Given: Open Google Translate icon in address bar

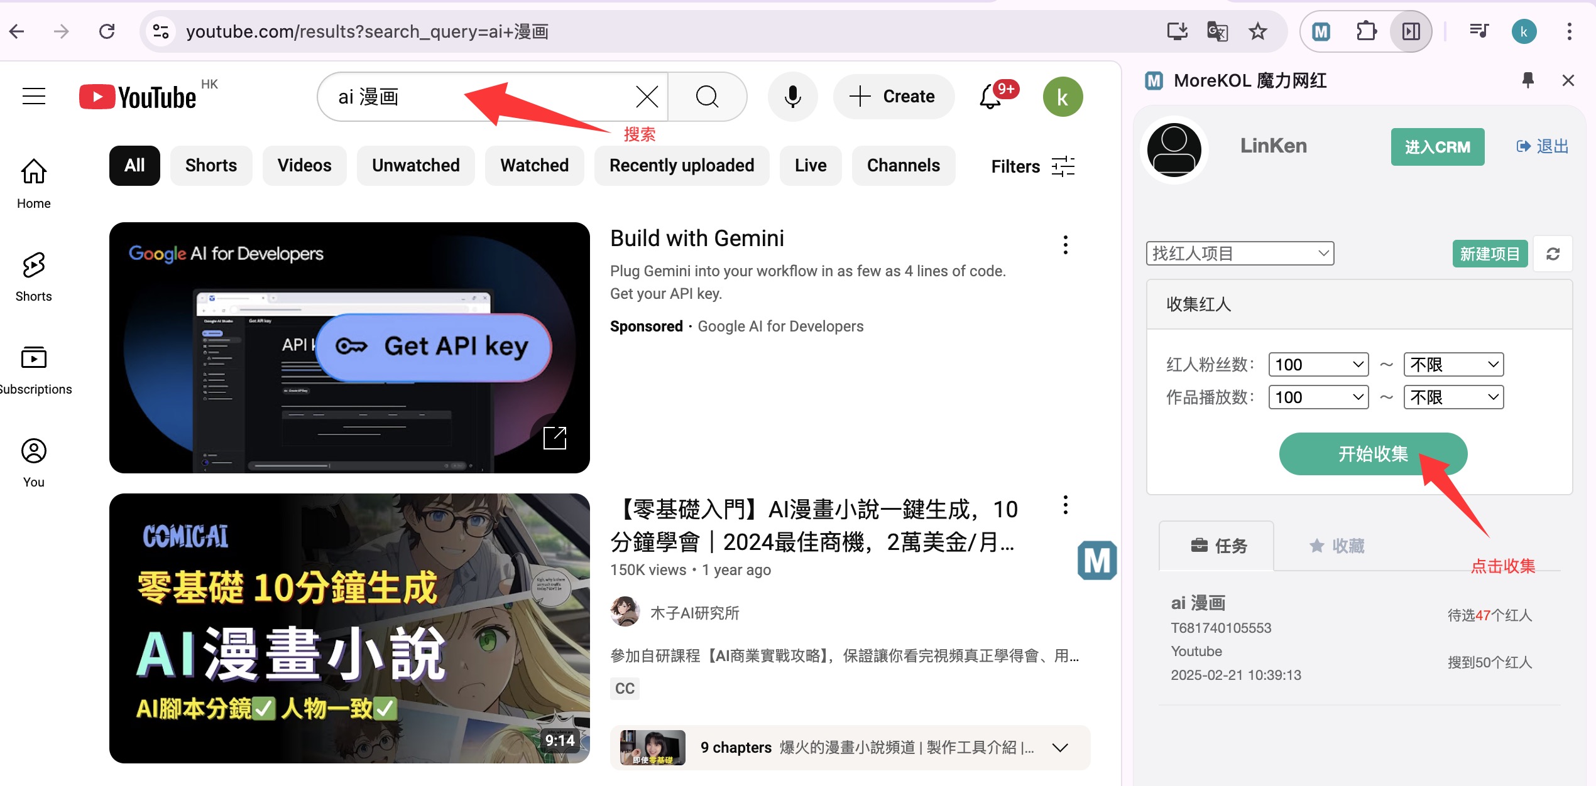Looking at the screenshot, I should (x=1217, y=31).
